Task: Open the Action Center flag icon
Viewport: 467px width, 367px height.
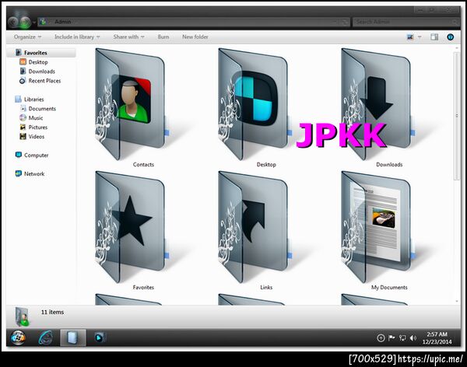Action: tap(392, 337)
